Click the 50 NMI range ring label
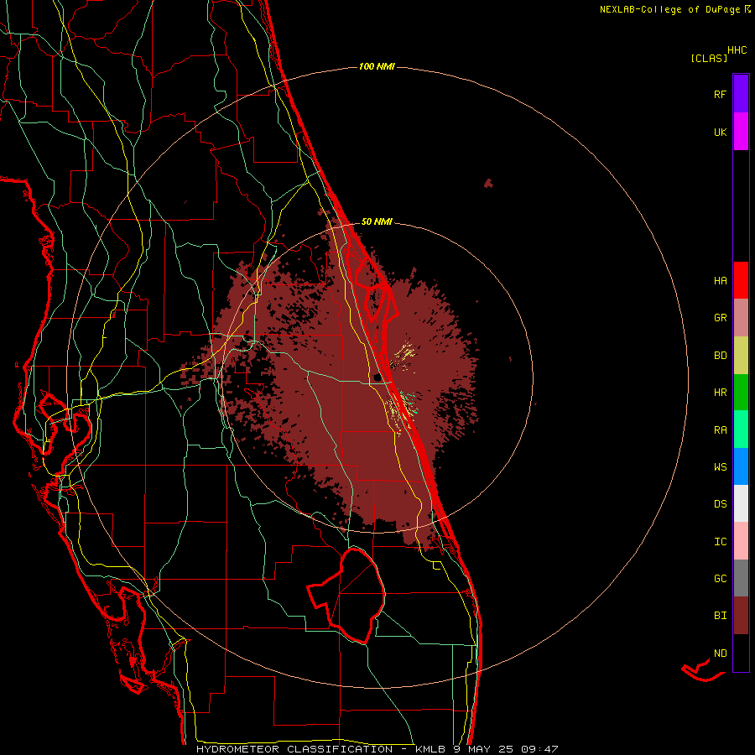Viewport: 755px width, 755px height. click(377, 221)
